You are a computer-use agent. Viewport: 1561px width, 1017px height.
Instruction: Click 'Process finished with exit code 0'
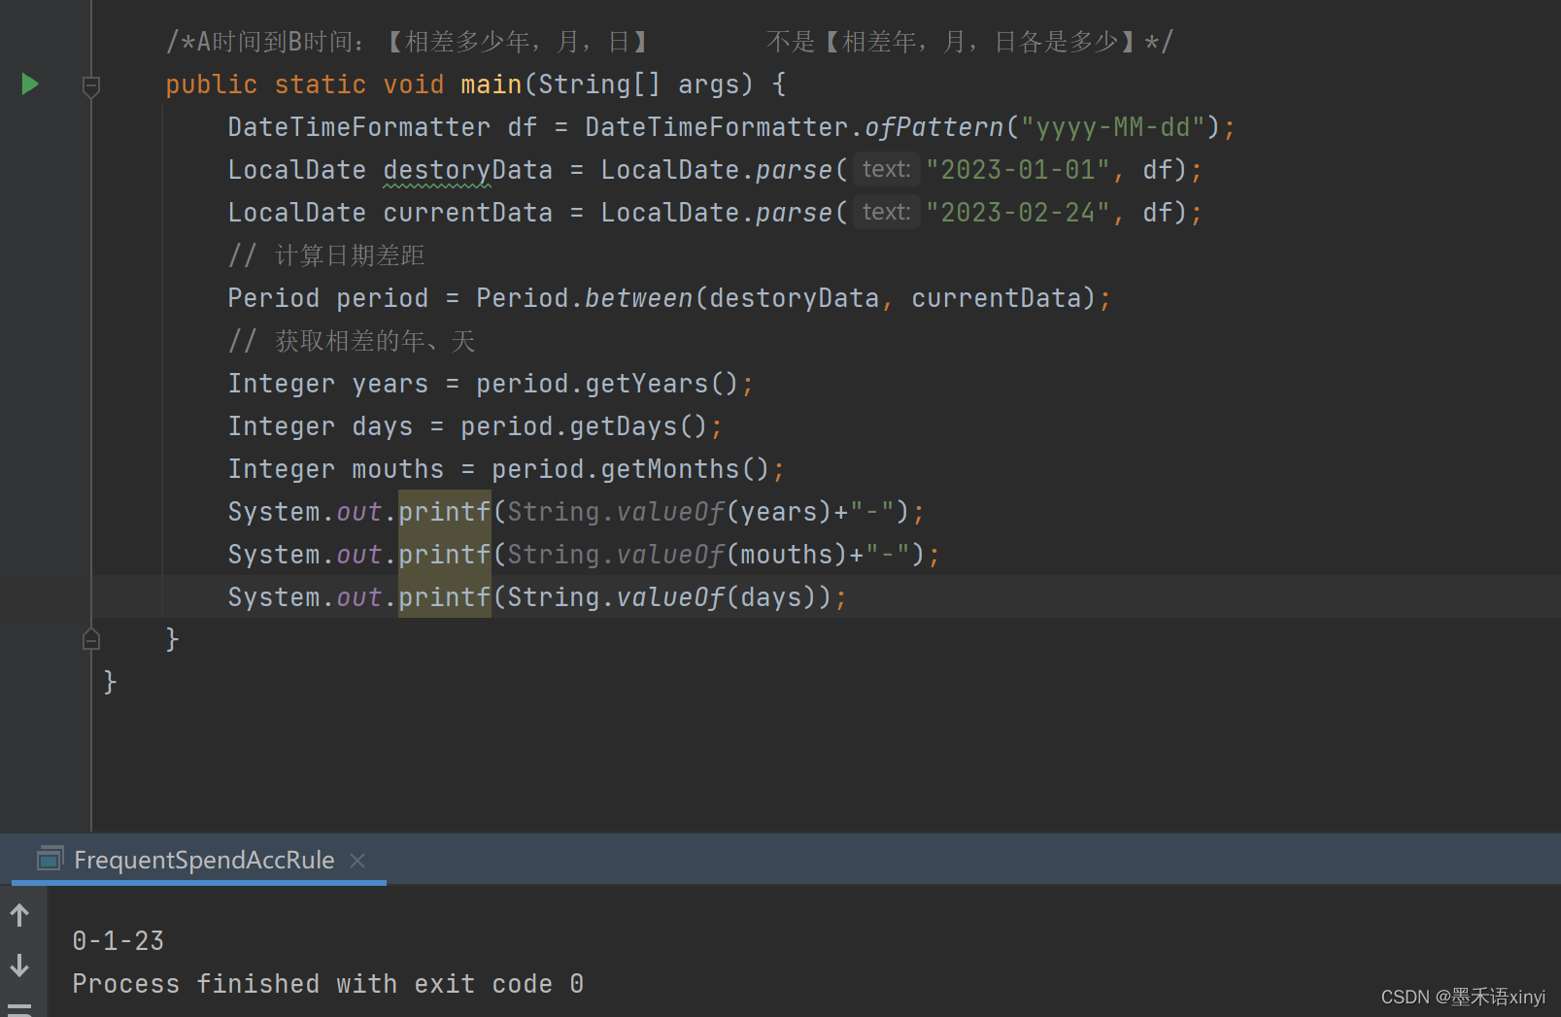tap(328, 984)
